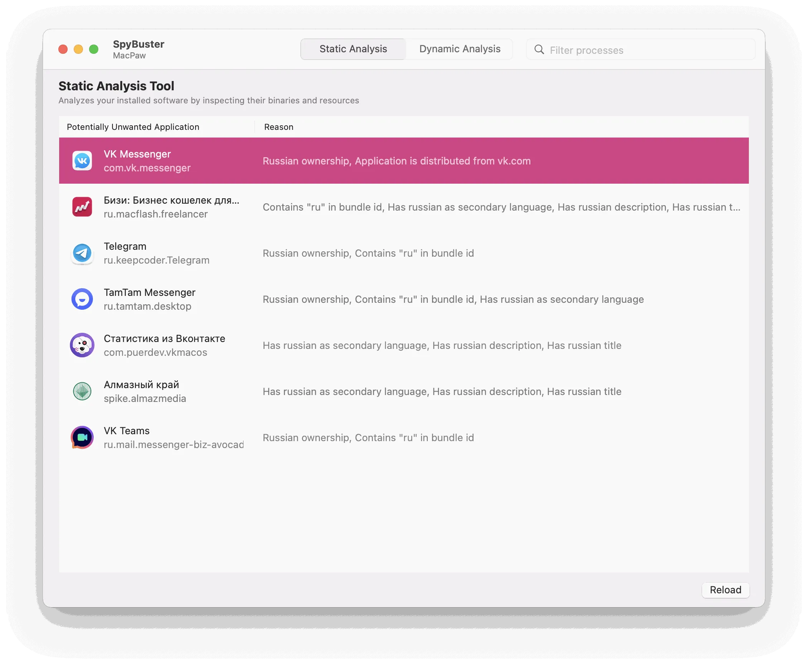Select the VK Messenger flagged row
Screen dimensions: 808x664
(403, 161)
